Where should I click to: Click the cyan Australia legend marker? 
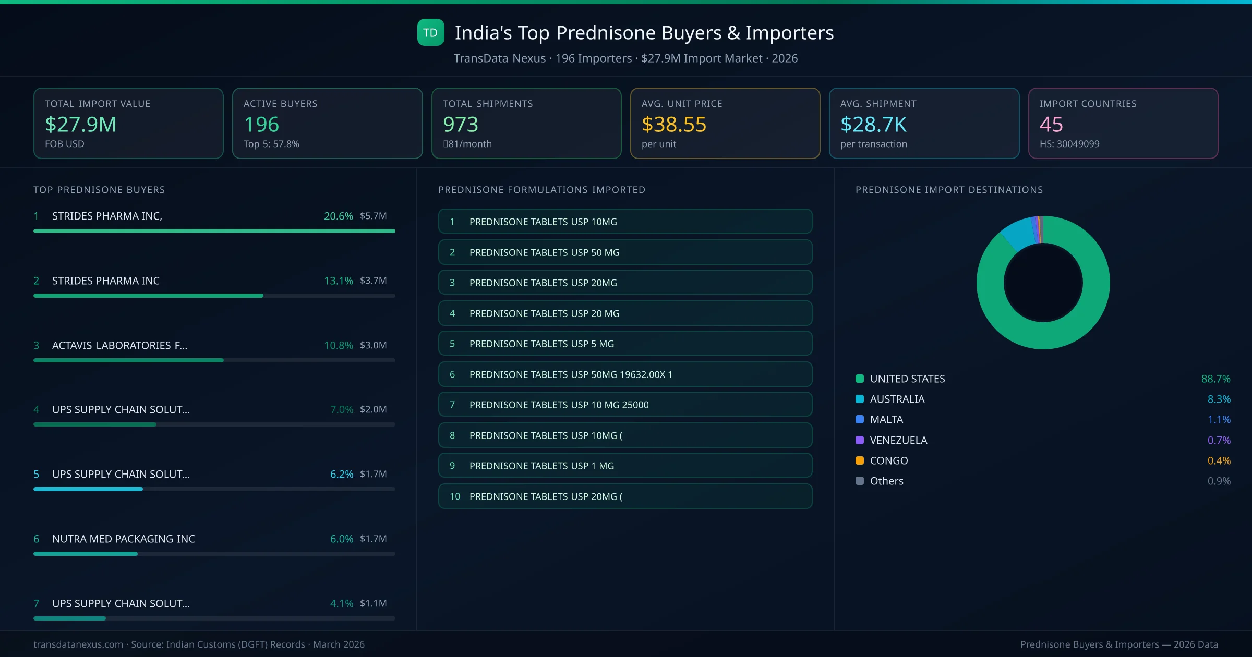[859, 399]
